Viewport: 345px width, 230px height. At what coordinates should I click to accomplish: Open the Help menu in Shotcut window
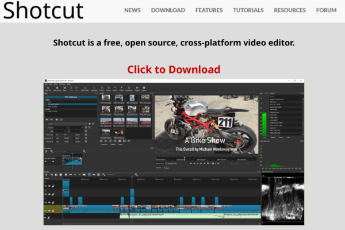[x=68, y=85]
